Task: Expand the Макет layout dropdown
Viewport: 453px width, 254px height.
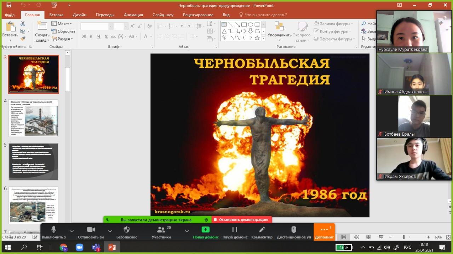Action: (62, 24)
